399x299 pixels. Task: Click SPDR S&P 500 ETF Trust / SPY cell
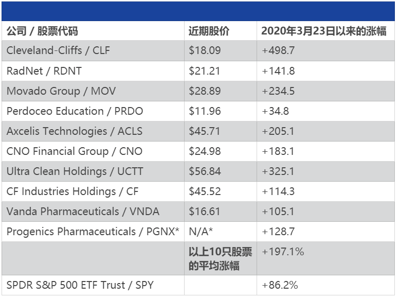coord(80,285)
